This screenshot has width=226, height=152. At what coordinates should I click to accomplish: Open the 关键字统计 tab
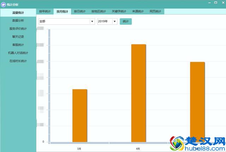(x=119, y=12)
